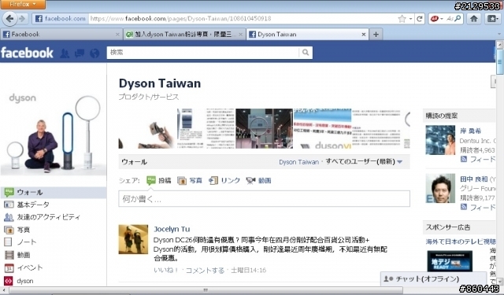Click the dysonvi banner photo thumbnail
504x295 pixels.
(x=322, y=128)
